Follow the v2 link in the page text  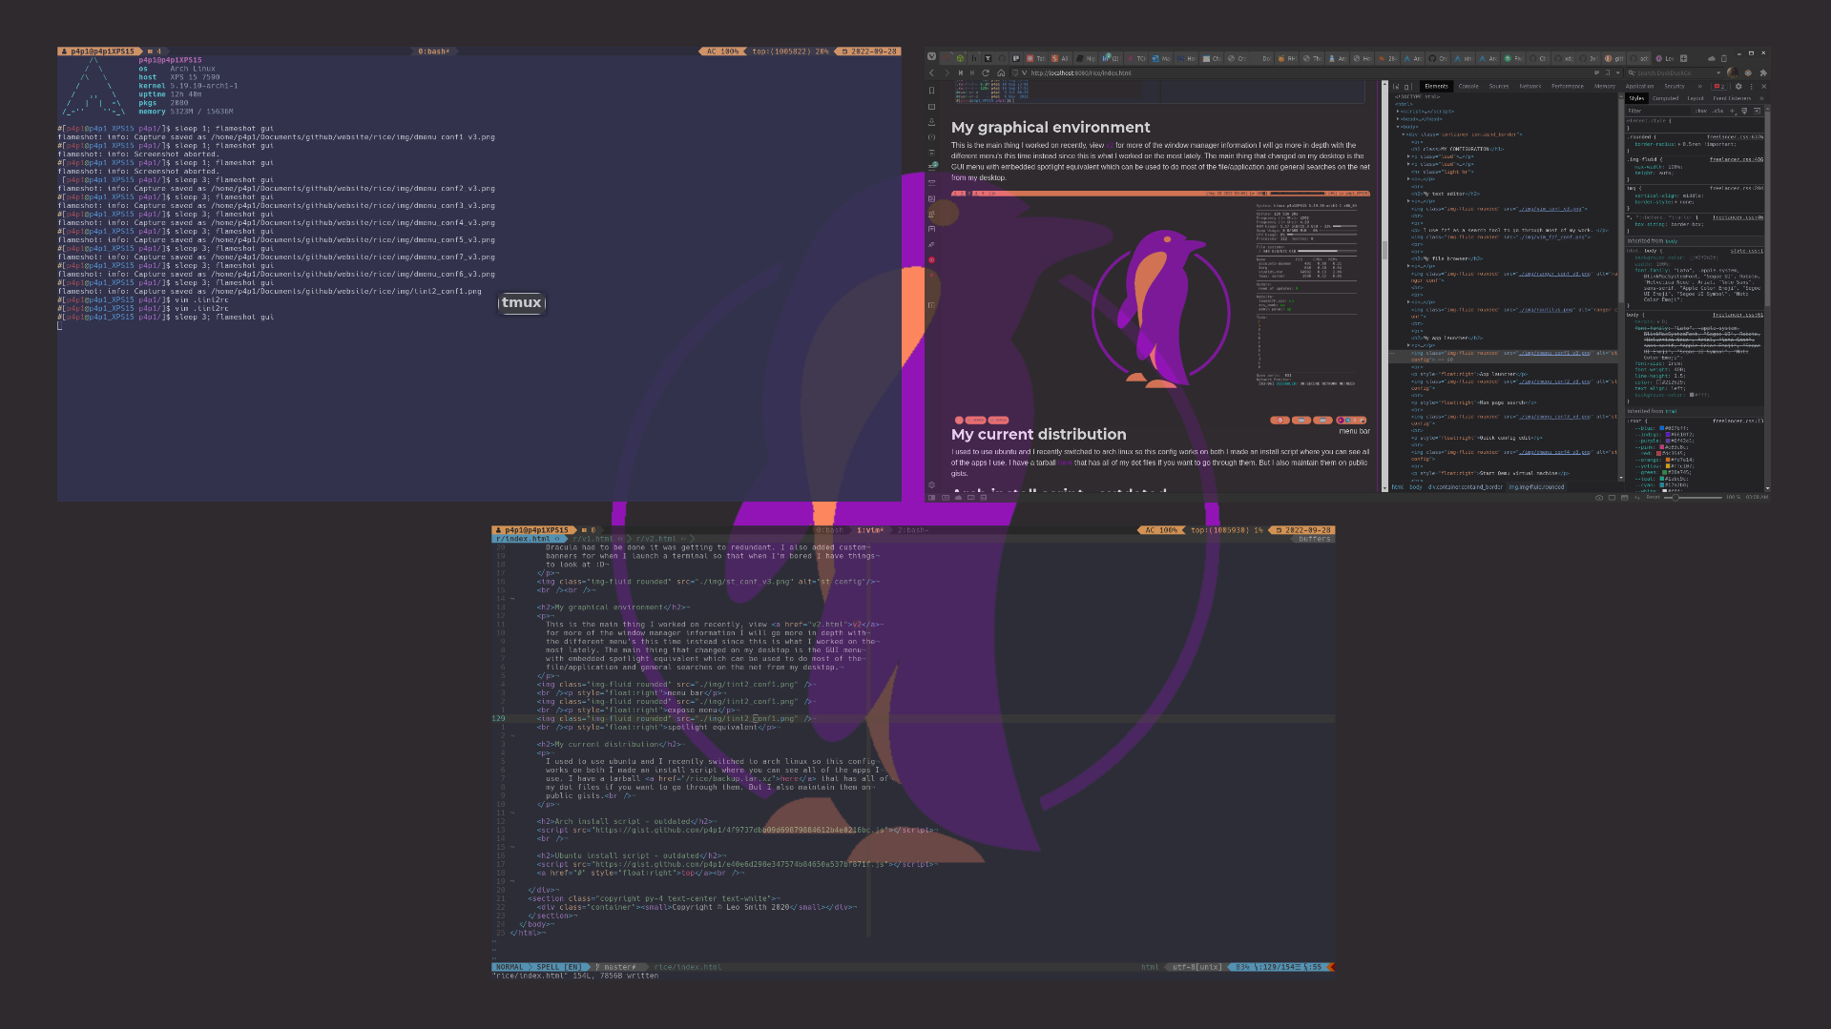pyautogui.click(x=1110, y=146)
